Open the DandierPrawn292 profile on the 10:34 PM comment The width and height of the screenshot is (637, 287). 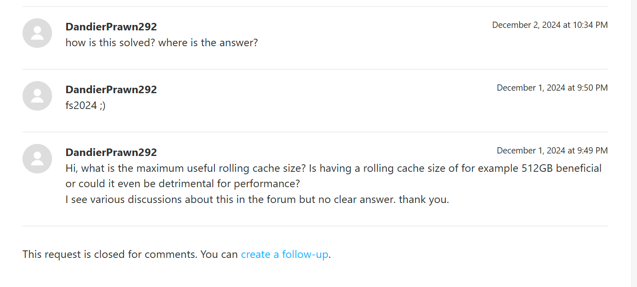(x=111, y=27)
